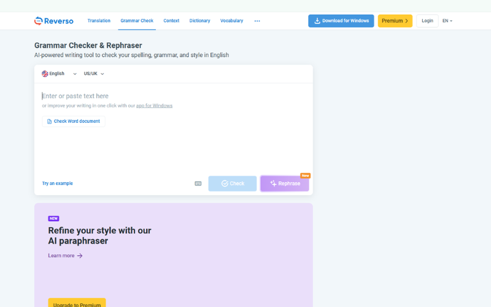The image size is (491, 307).
Task: Open the Translation page
Action: click(x=99, y=21)
